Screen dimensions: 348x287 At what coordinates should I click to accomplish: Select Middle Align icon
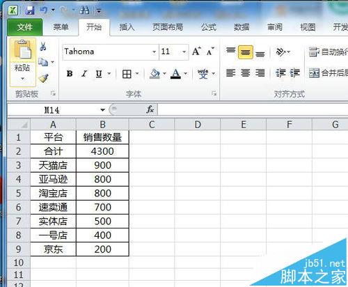point(246,52)
